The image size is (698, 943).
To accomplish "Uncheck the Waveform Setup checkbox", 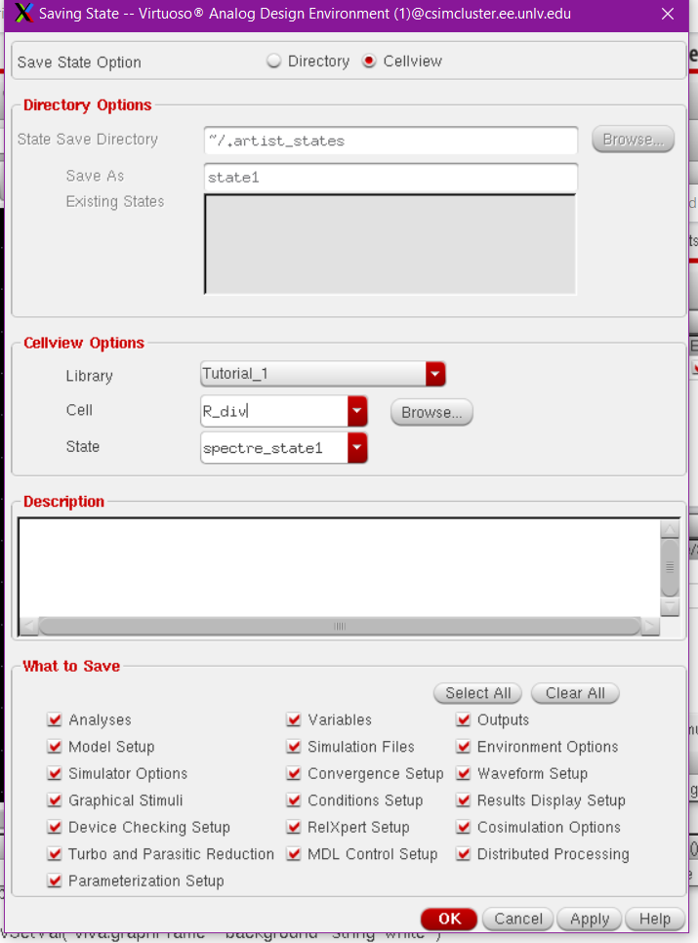I will (x=464, y=773).
